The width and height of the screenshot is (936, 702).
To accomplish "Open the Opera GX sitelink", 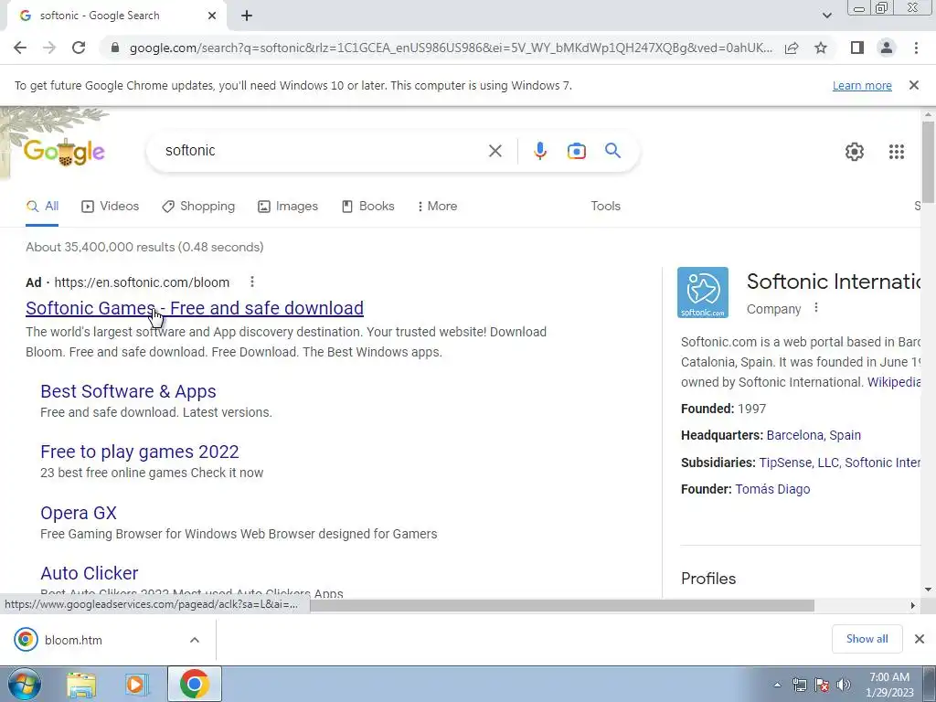I will [x=79, y=514].
